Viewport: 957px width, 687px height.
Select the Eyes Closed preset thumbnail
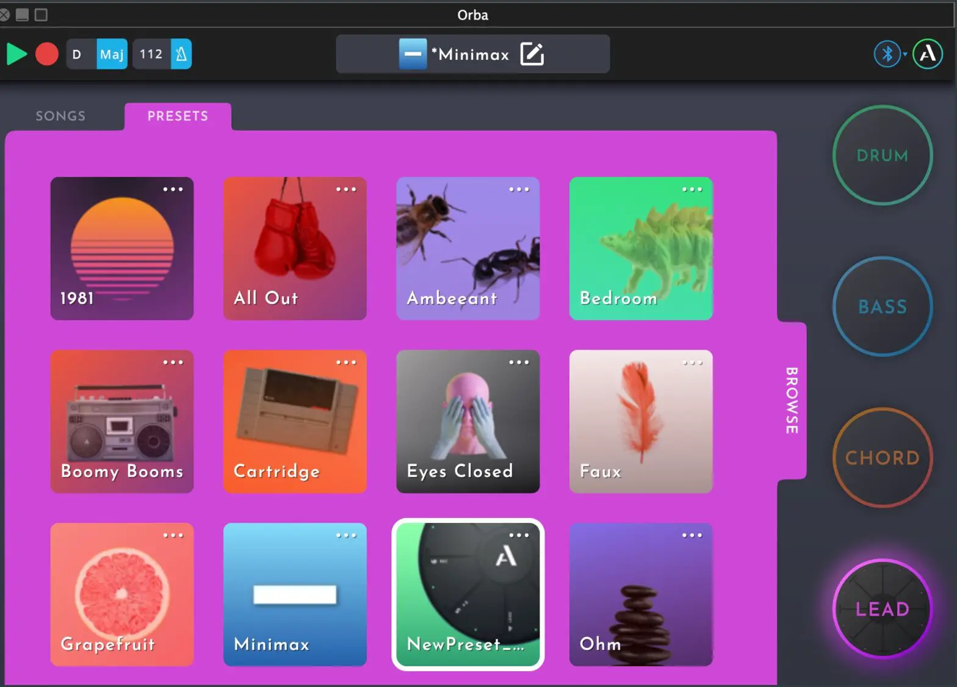click(x=468, y=422)
